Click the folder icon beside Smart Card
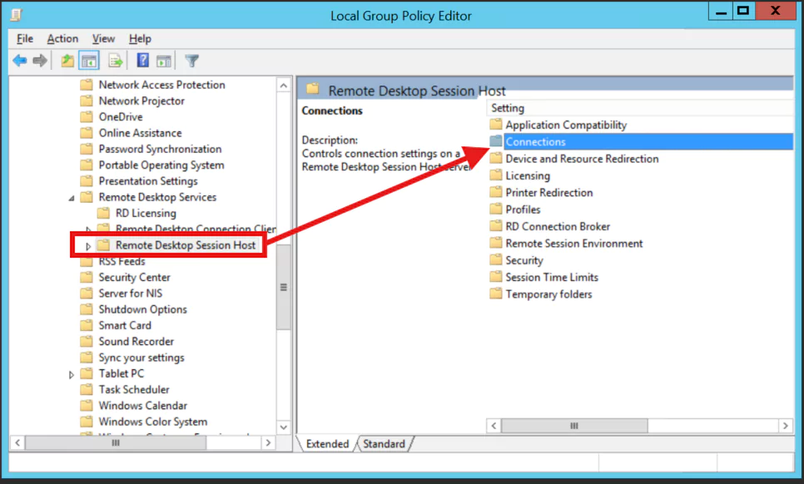This screenshot has width=804, height=484. 87,325
